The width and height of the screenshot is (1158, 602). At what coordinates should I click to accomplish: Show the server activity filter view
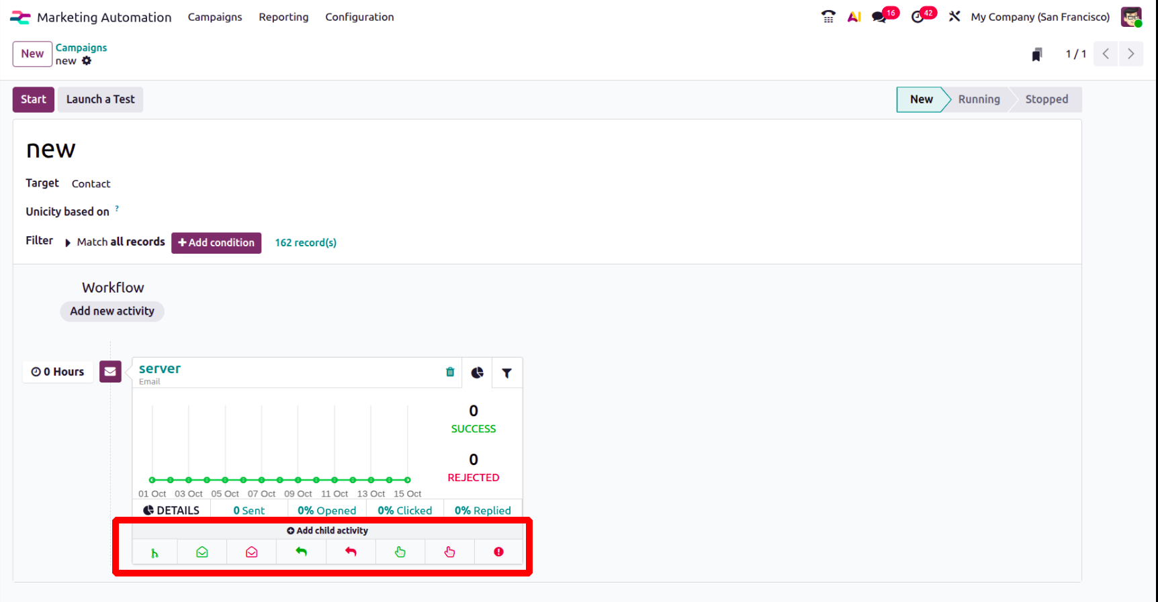pos(507,373)
